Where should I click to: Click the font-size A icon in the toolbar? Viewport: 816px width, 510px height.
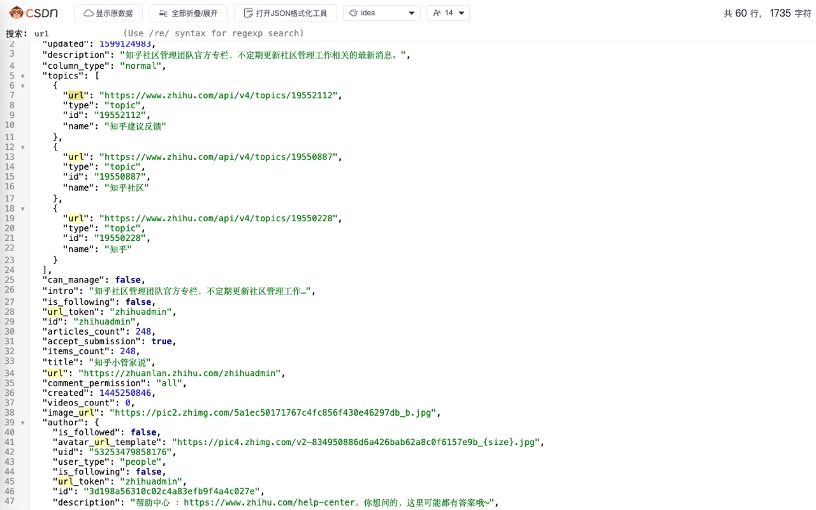click(438, 13)
